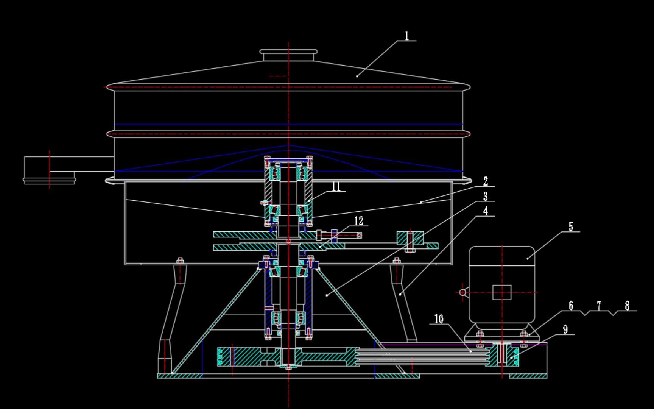Click callout 9 near the pulley
The image size is (654, 409).
(566, 329)
